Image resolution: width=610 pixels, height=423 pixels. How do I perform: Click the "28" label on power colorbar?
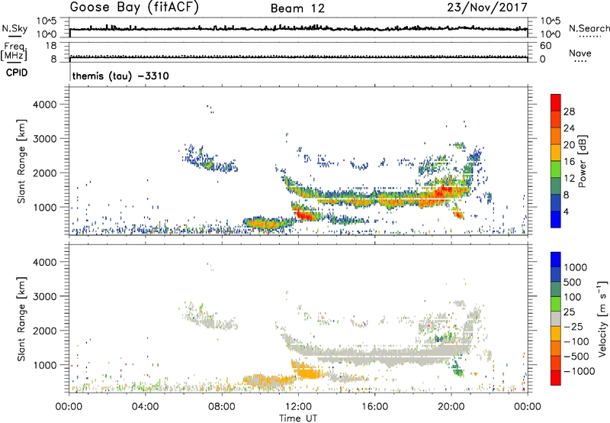tap(569, 111)
